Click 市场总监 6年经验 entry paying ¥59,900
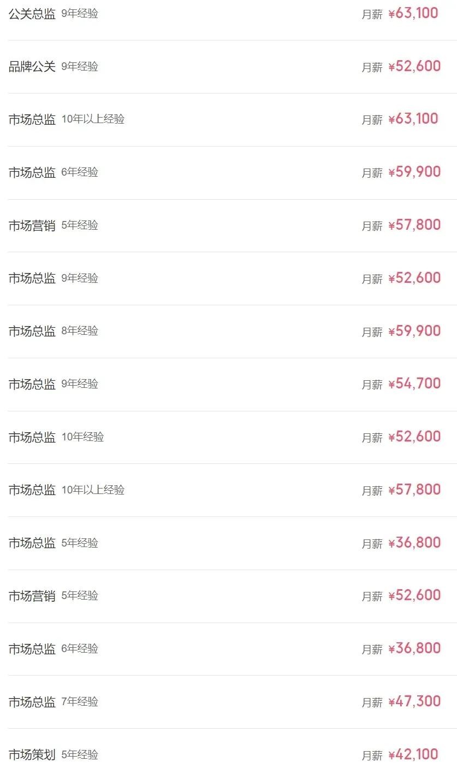Viewport: 457px width, 767px height. click(32, 172)
